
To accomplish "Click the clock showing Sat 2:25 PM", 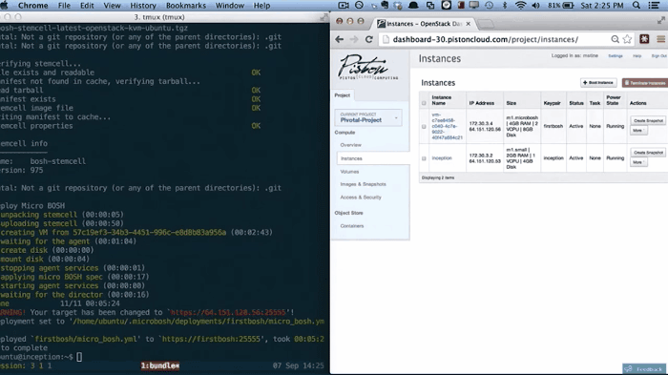I will [602, 6].
